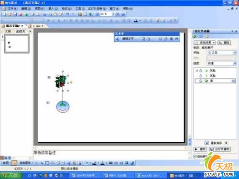Move the effect up with the reorder up arrow
The image size is (239, 179).
[x=206, y=143]
